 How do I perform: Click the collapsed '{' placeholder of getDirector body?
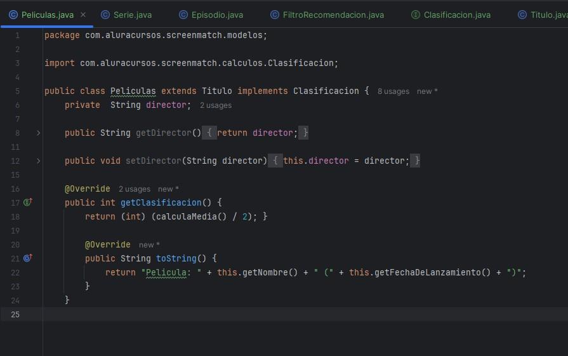209,133
